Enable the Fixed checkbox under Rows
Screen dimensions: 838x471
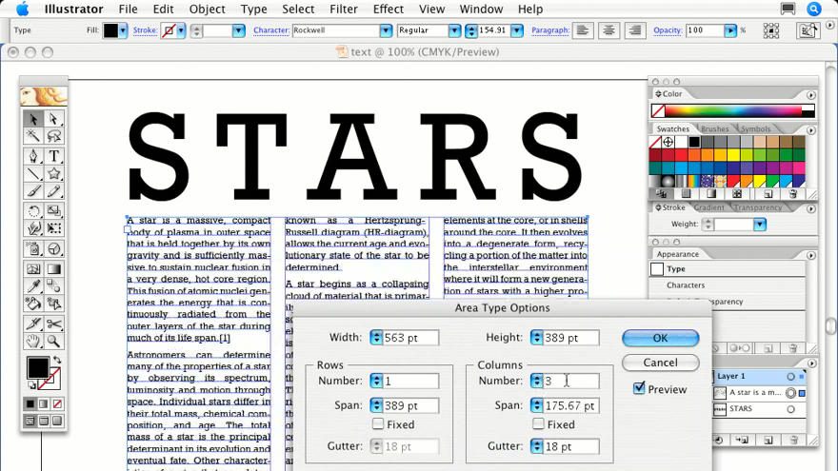click(378, 424)
